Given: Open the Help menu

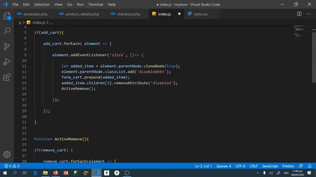Looking at the screenshot, I should (x=112, y=4).
